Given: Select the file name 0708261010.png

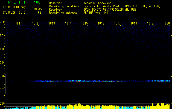Looking at the screenshot, I should point(14,7).
